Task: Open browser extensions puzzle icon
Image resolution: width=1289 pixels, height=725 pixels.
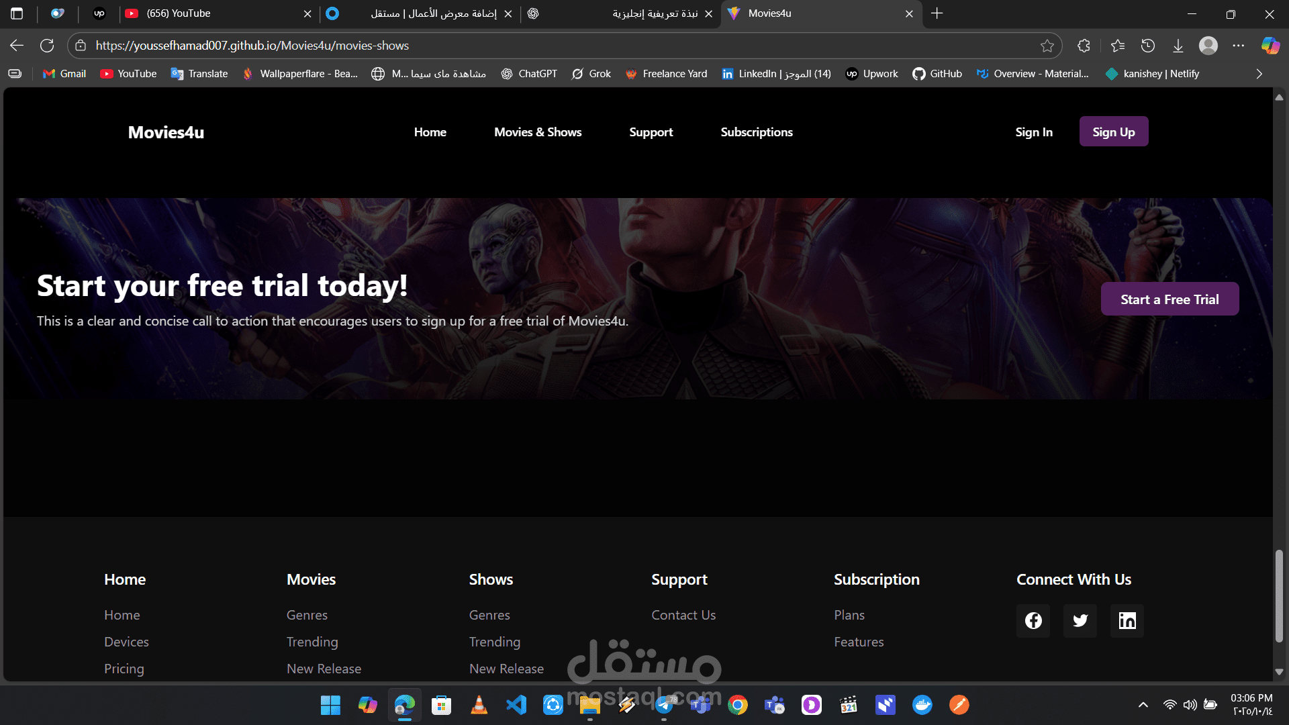Action: pos(1084,46)
